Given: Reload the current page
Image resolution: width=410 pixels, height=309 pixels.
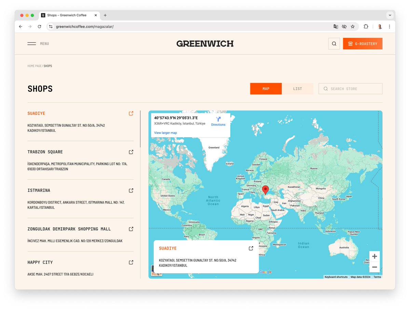Looking at the screenshot, I should 39,26.
